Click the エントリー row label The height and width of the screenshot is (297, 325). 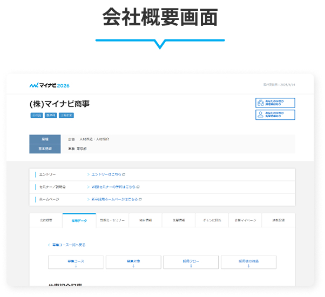coord(48,174)
